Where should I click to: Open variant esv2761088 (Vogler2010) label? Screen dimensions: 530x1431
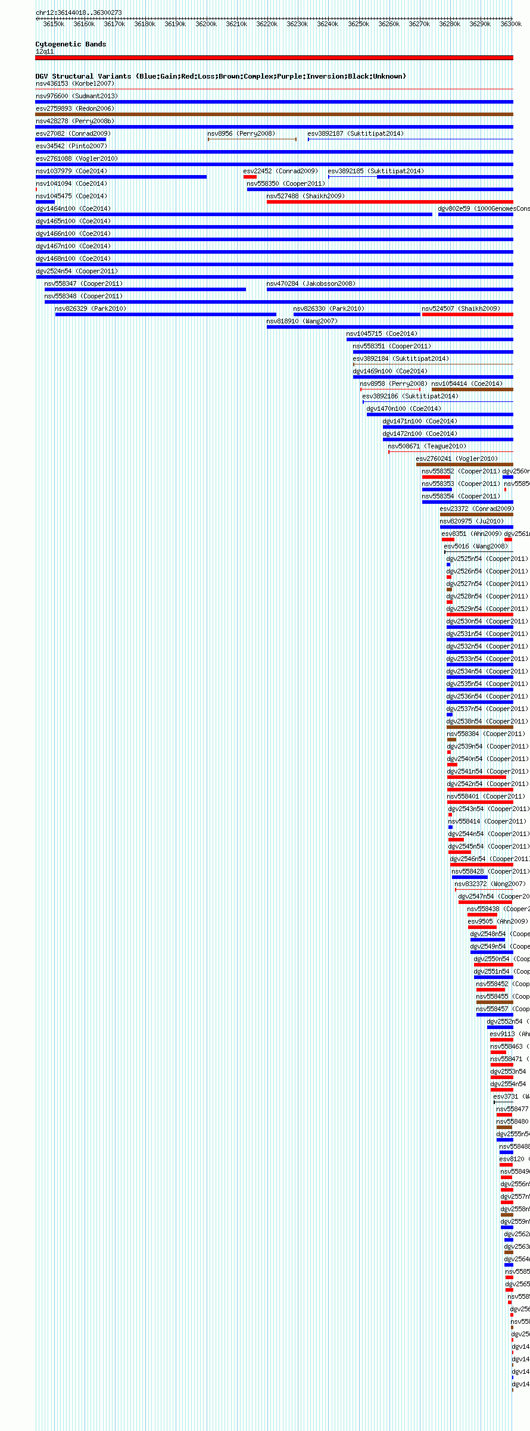pyautogui.click(x=77, y=158)
